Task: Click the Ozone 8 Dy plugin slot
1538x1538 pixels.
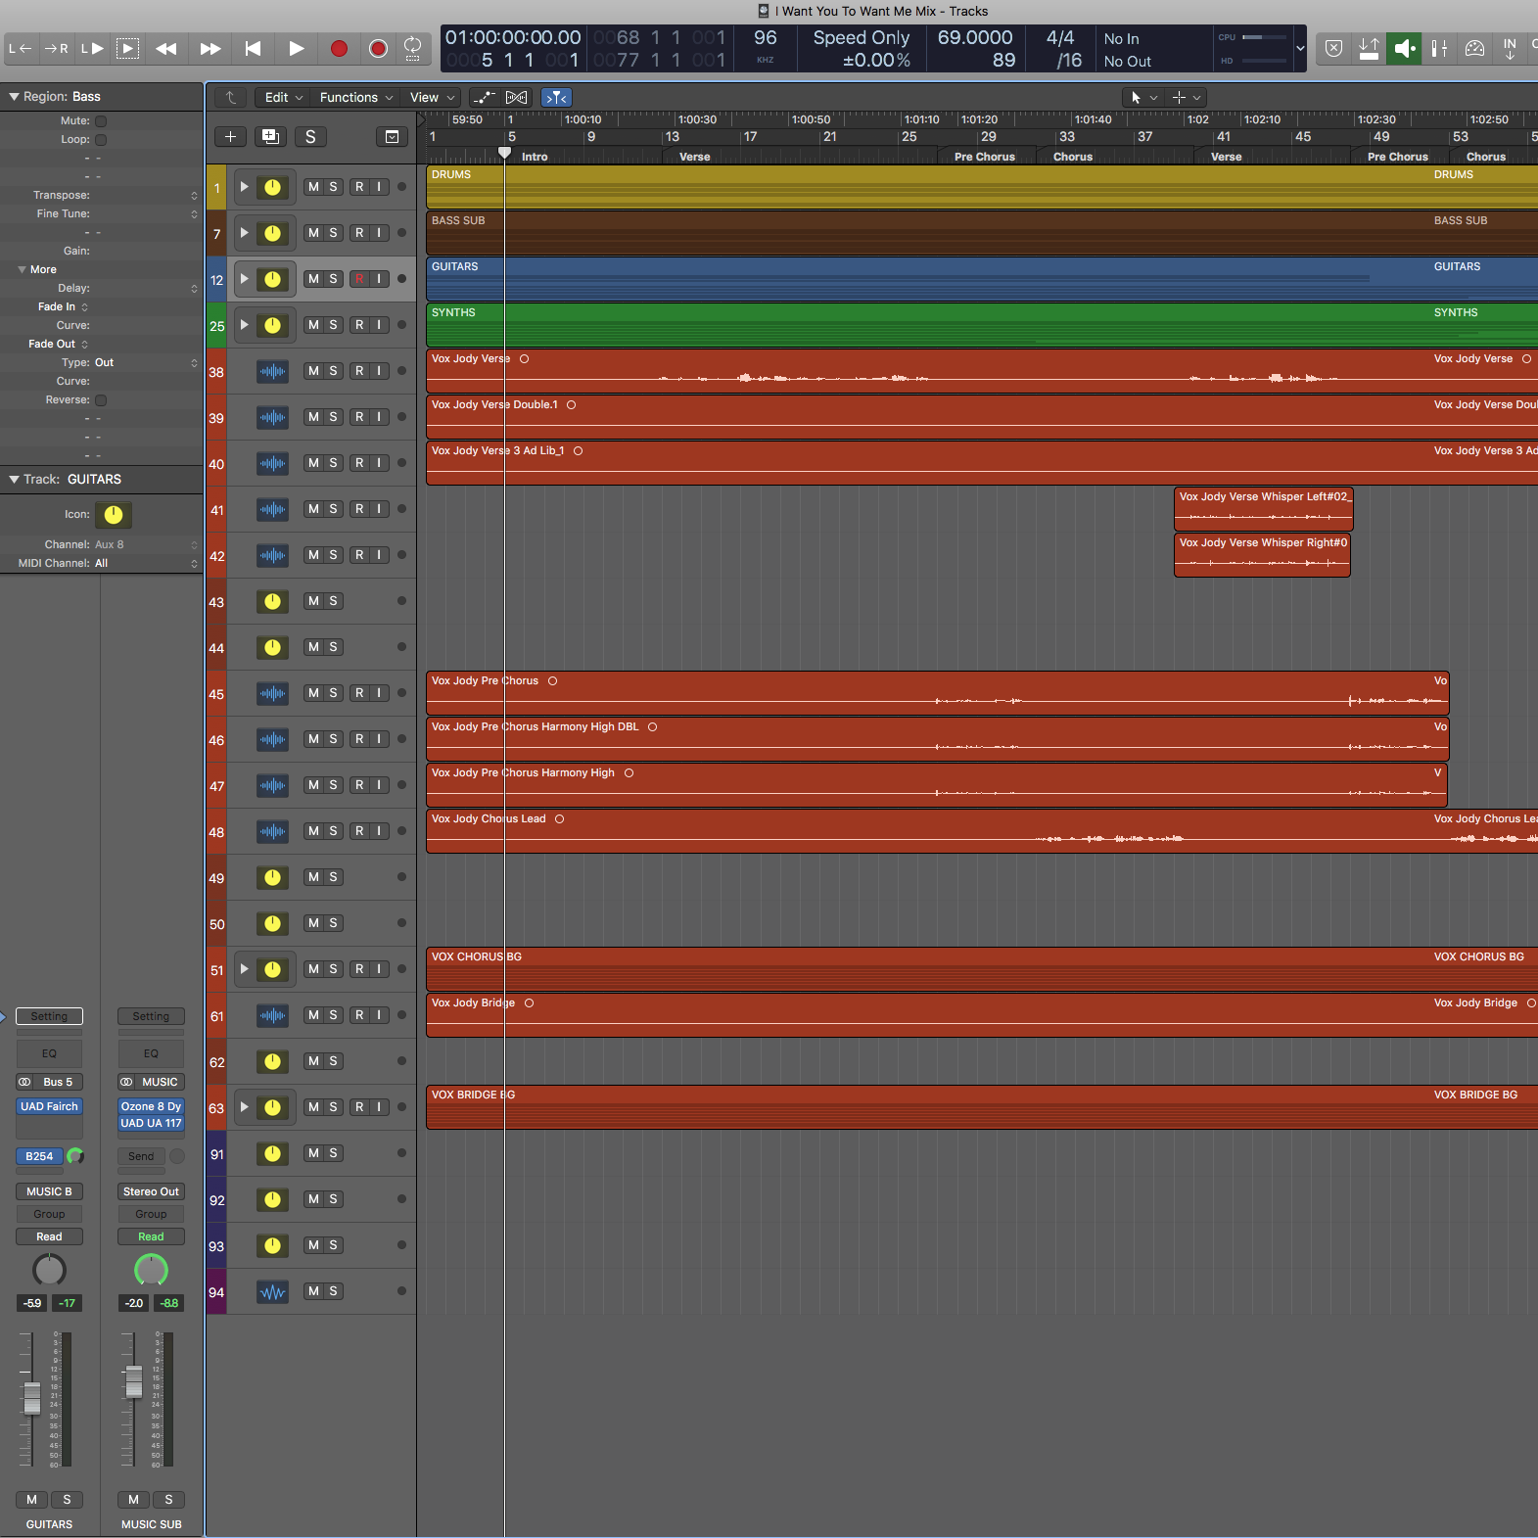Action: coord(151,1106)
